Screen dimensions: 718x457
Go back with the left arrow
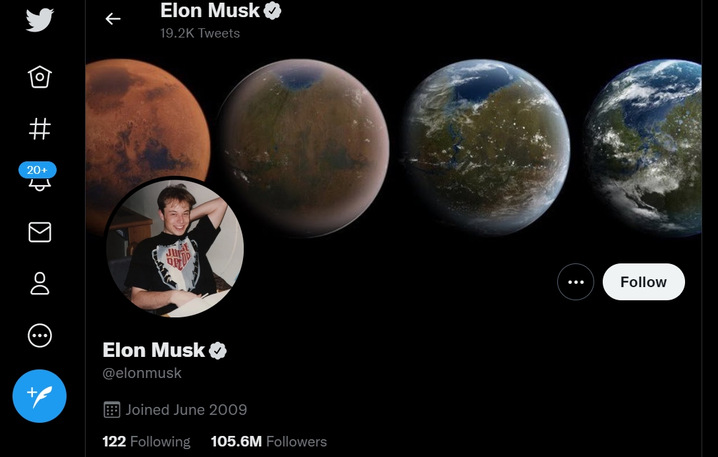click(x=113, y=19)
